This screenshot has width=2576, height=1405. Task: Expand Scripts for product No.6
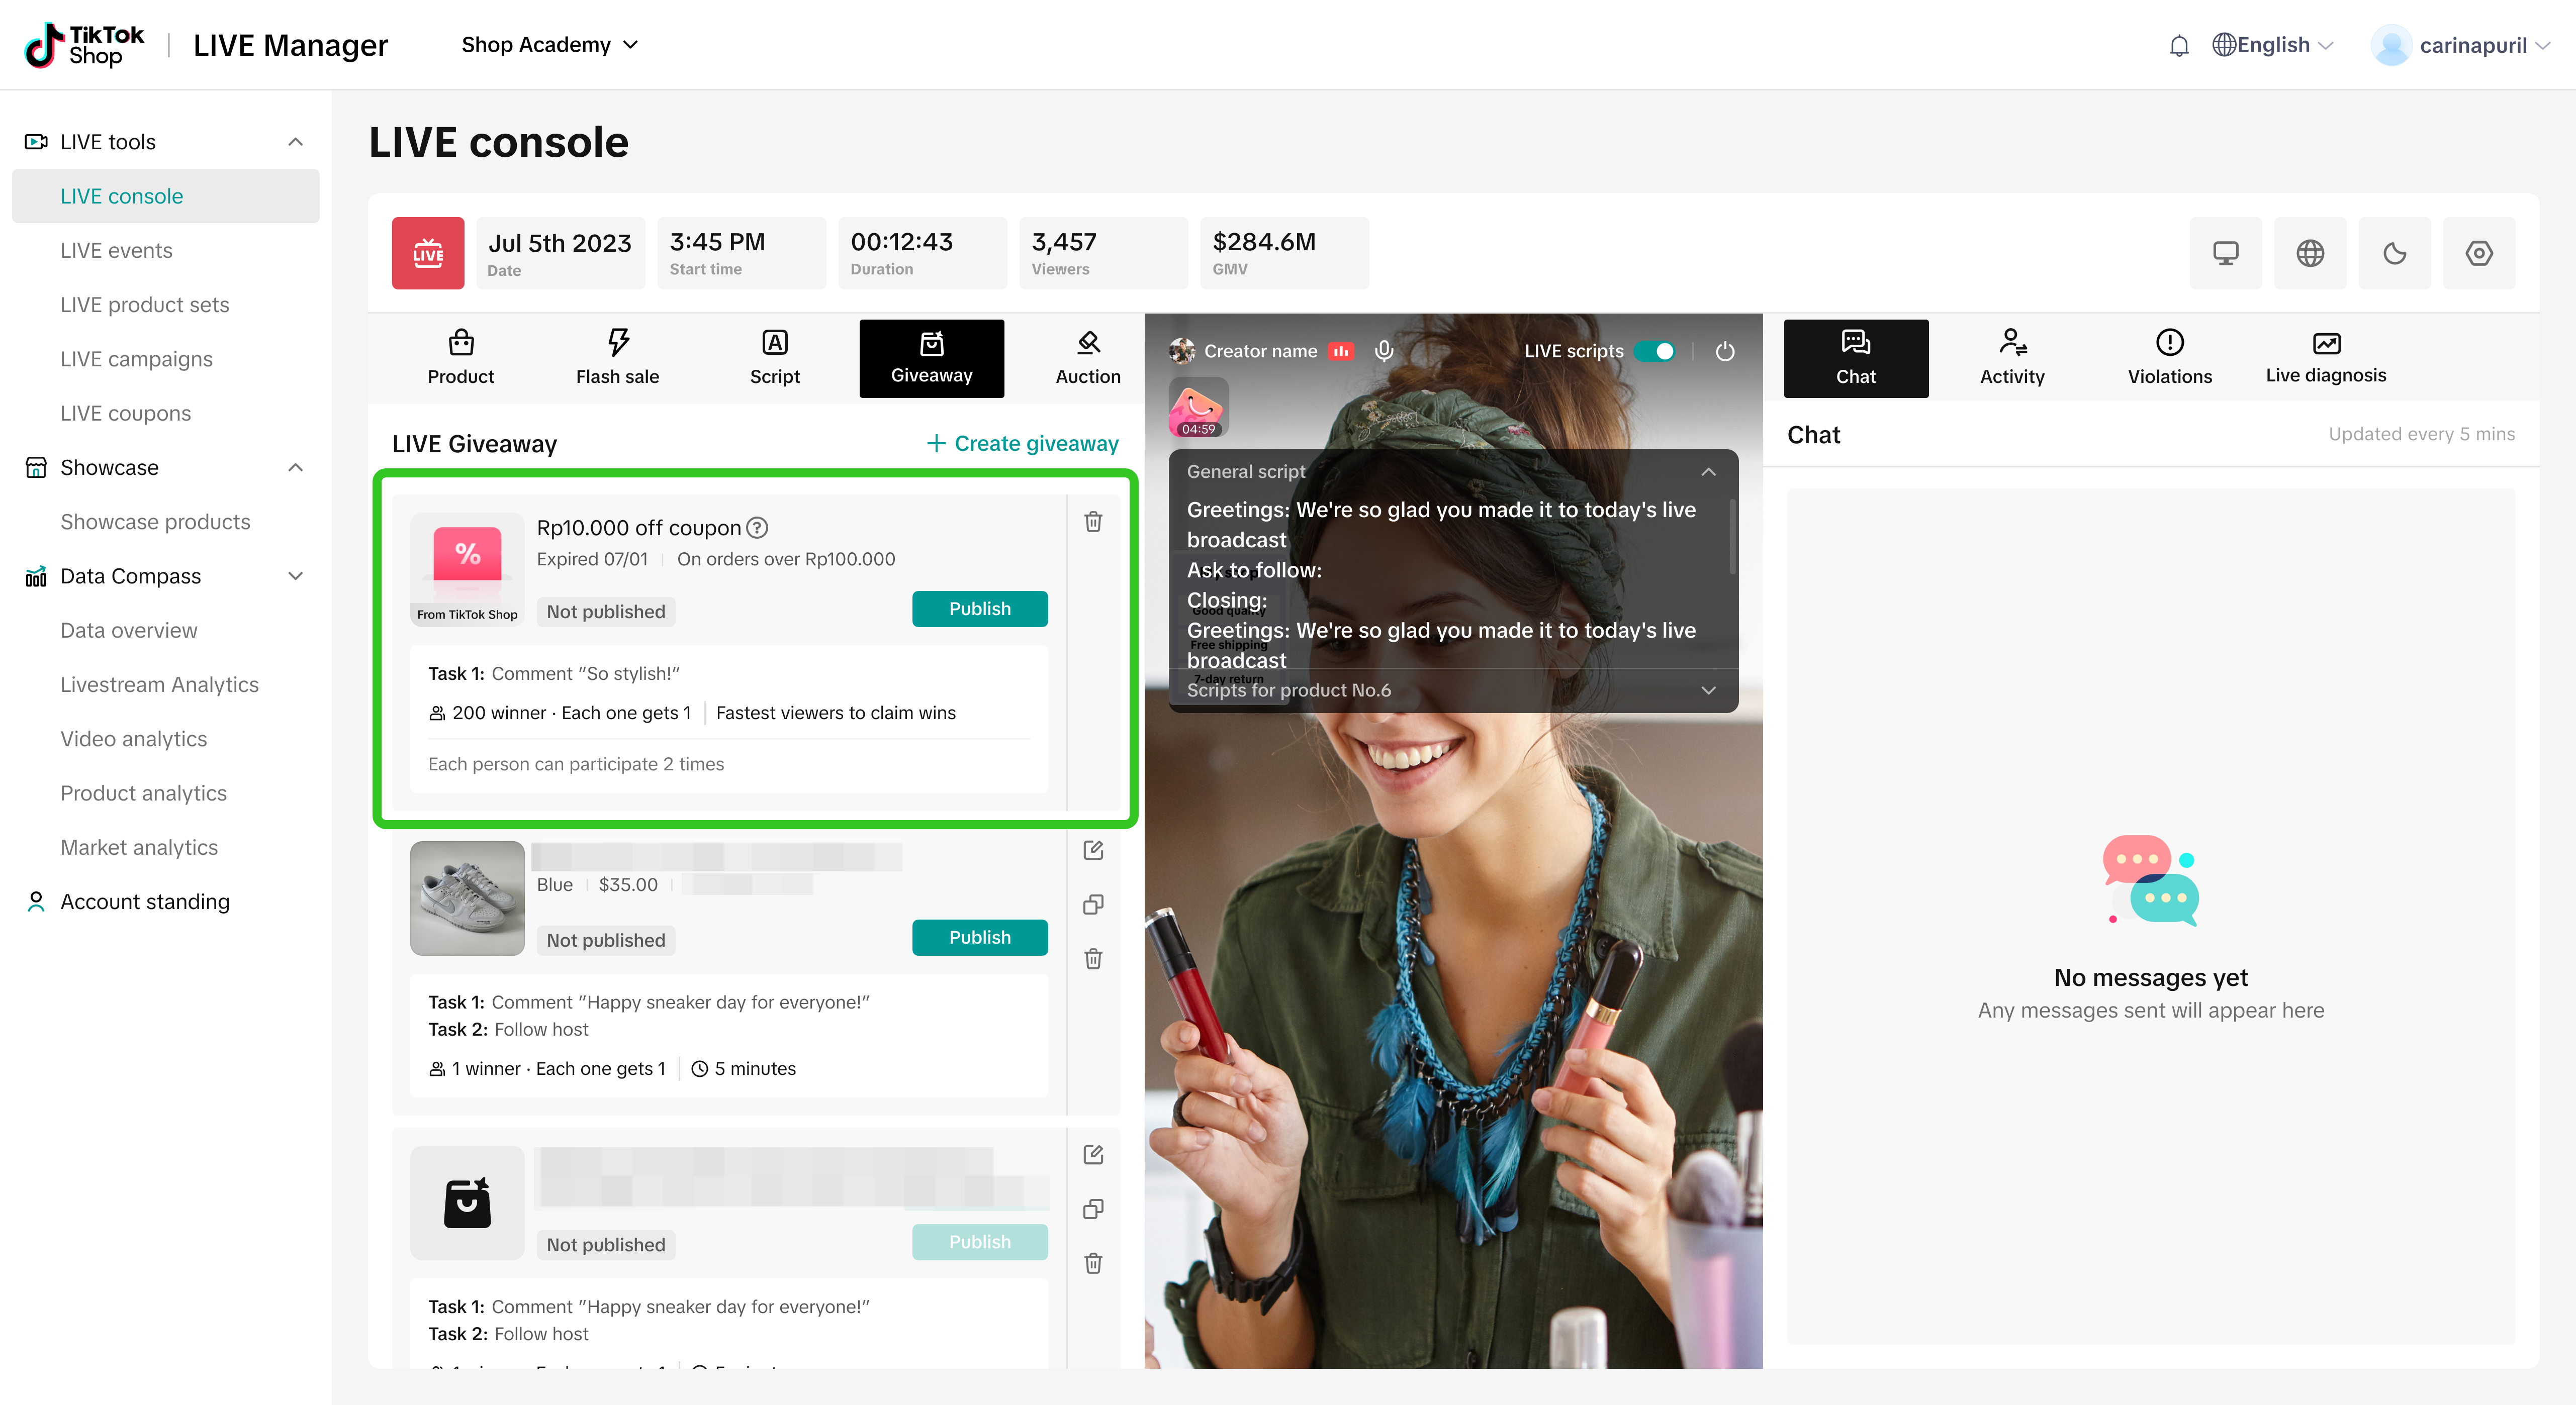[x=1708, y=690]
